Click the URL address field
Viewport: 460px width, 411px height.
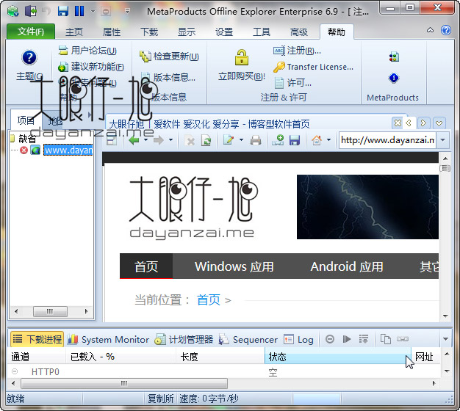387,140
